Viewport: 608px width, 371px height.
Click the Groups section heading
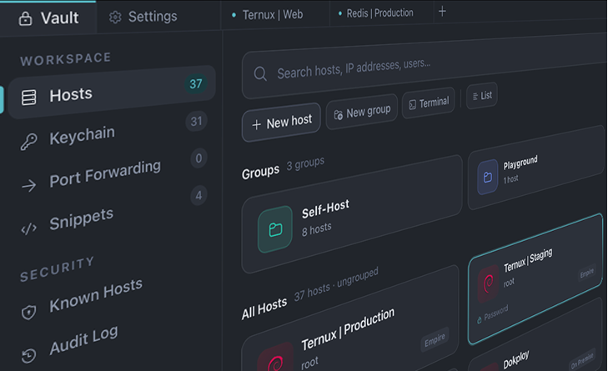click(x=260, y=173)
